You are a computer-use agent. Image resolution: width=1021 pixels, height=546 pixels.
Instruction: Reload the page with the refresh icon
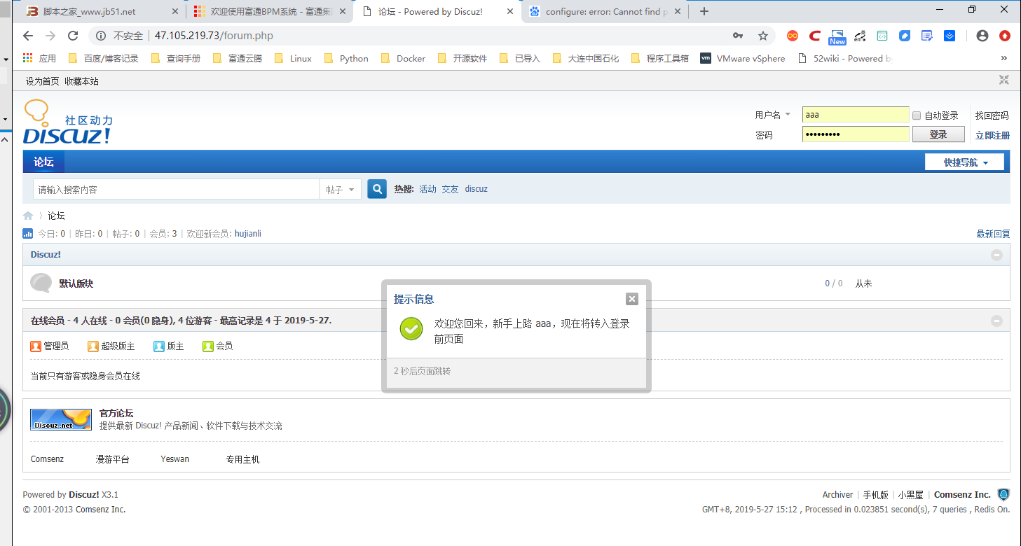coord(73,36)
